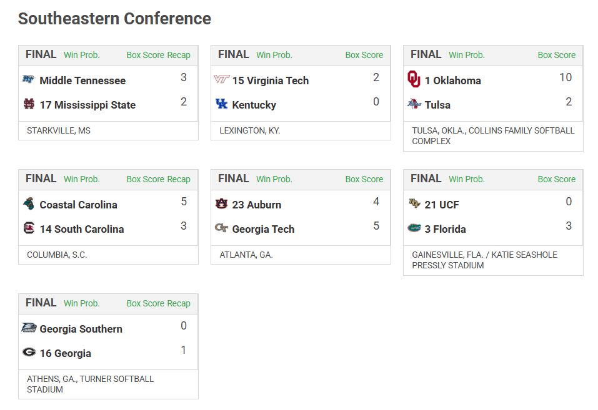Click the Mississippi State team logo
The image size is (598, 410).
pos(29,104)
